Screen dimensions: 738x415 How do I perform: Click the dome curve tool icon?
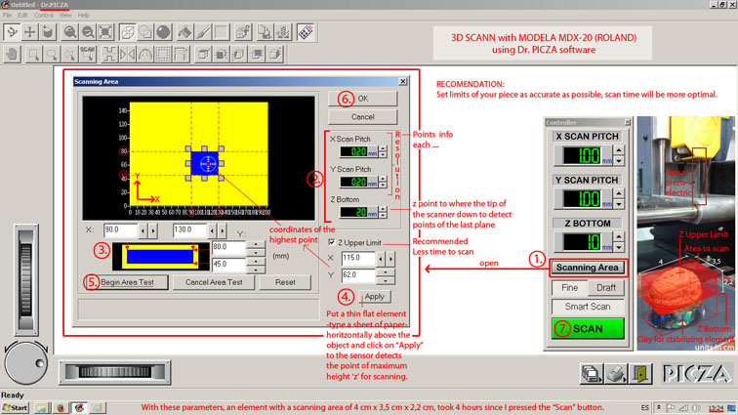point(144,54)
